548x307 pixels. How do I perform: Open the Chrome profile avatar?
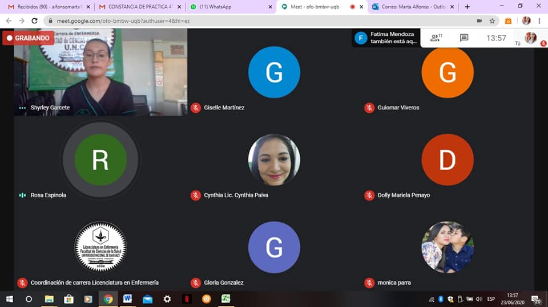pyautogui.click(x=526, y=21)
